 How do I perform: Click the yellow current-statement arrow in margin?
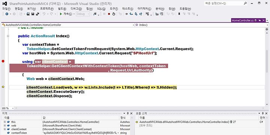[x=3, y=87]
